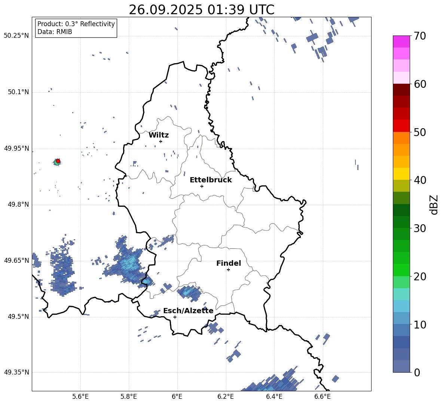Viewport: 443px width, 404px height.
Task: Click the radar echo north of Esch/Alzette
Action: tap(189, 293)
